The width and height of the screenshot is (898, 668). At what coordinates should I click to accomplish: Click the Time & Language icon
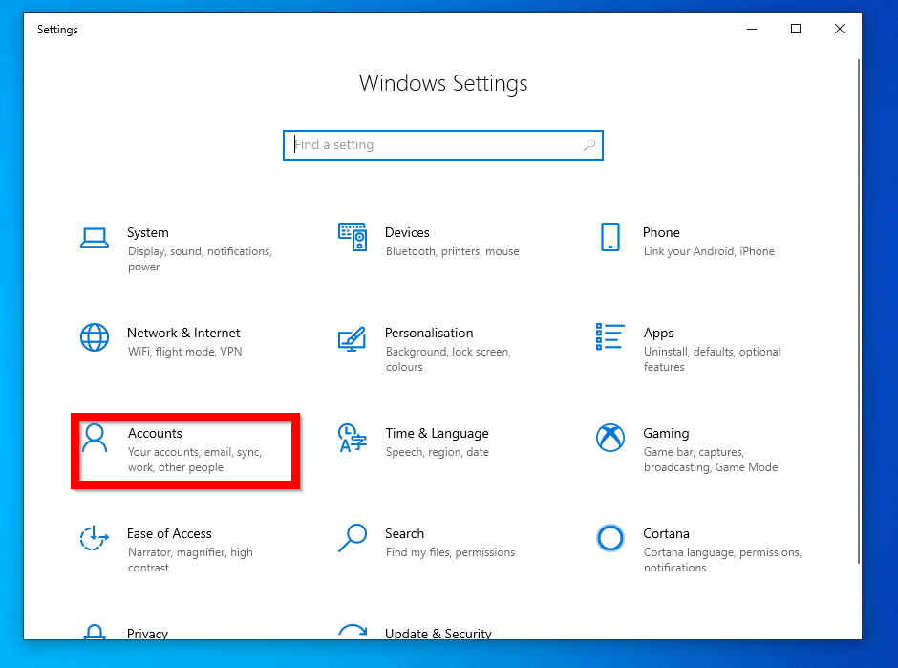click(353, 438)
